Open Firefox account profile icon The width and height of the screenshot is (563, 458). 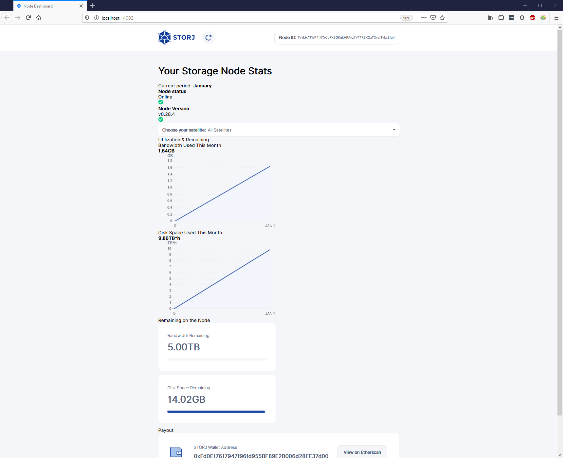click(522, 18)
